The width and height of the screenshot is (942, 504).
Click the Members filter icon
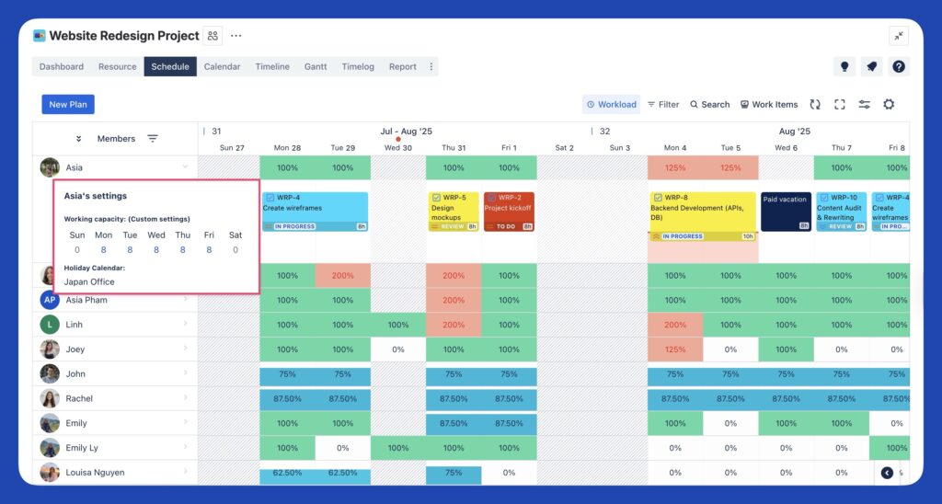click(153, 139)
